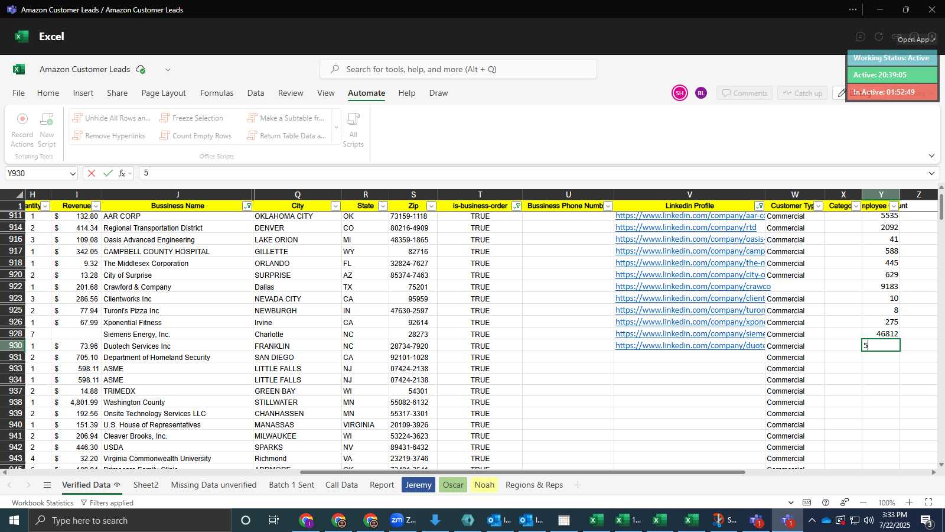The width and height of the screenshot is (945, 532).
Task: Cancel the cell entry with X
Action: tap(91, 173)
